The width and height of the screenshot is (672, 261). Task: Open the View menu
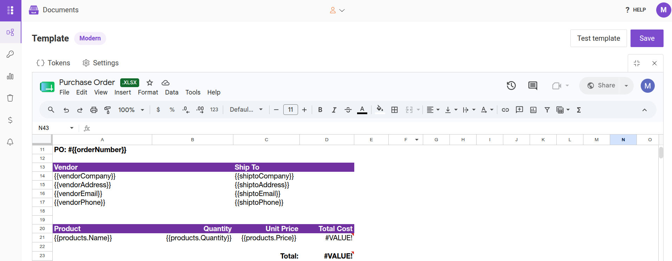pyautogui.click(x=101, y=92)
